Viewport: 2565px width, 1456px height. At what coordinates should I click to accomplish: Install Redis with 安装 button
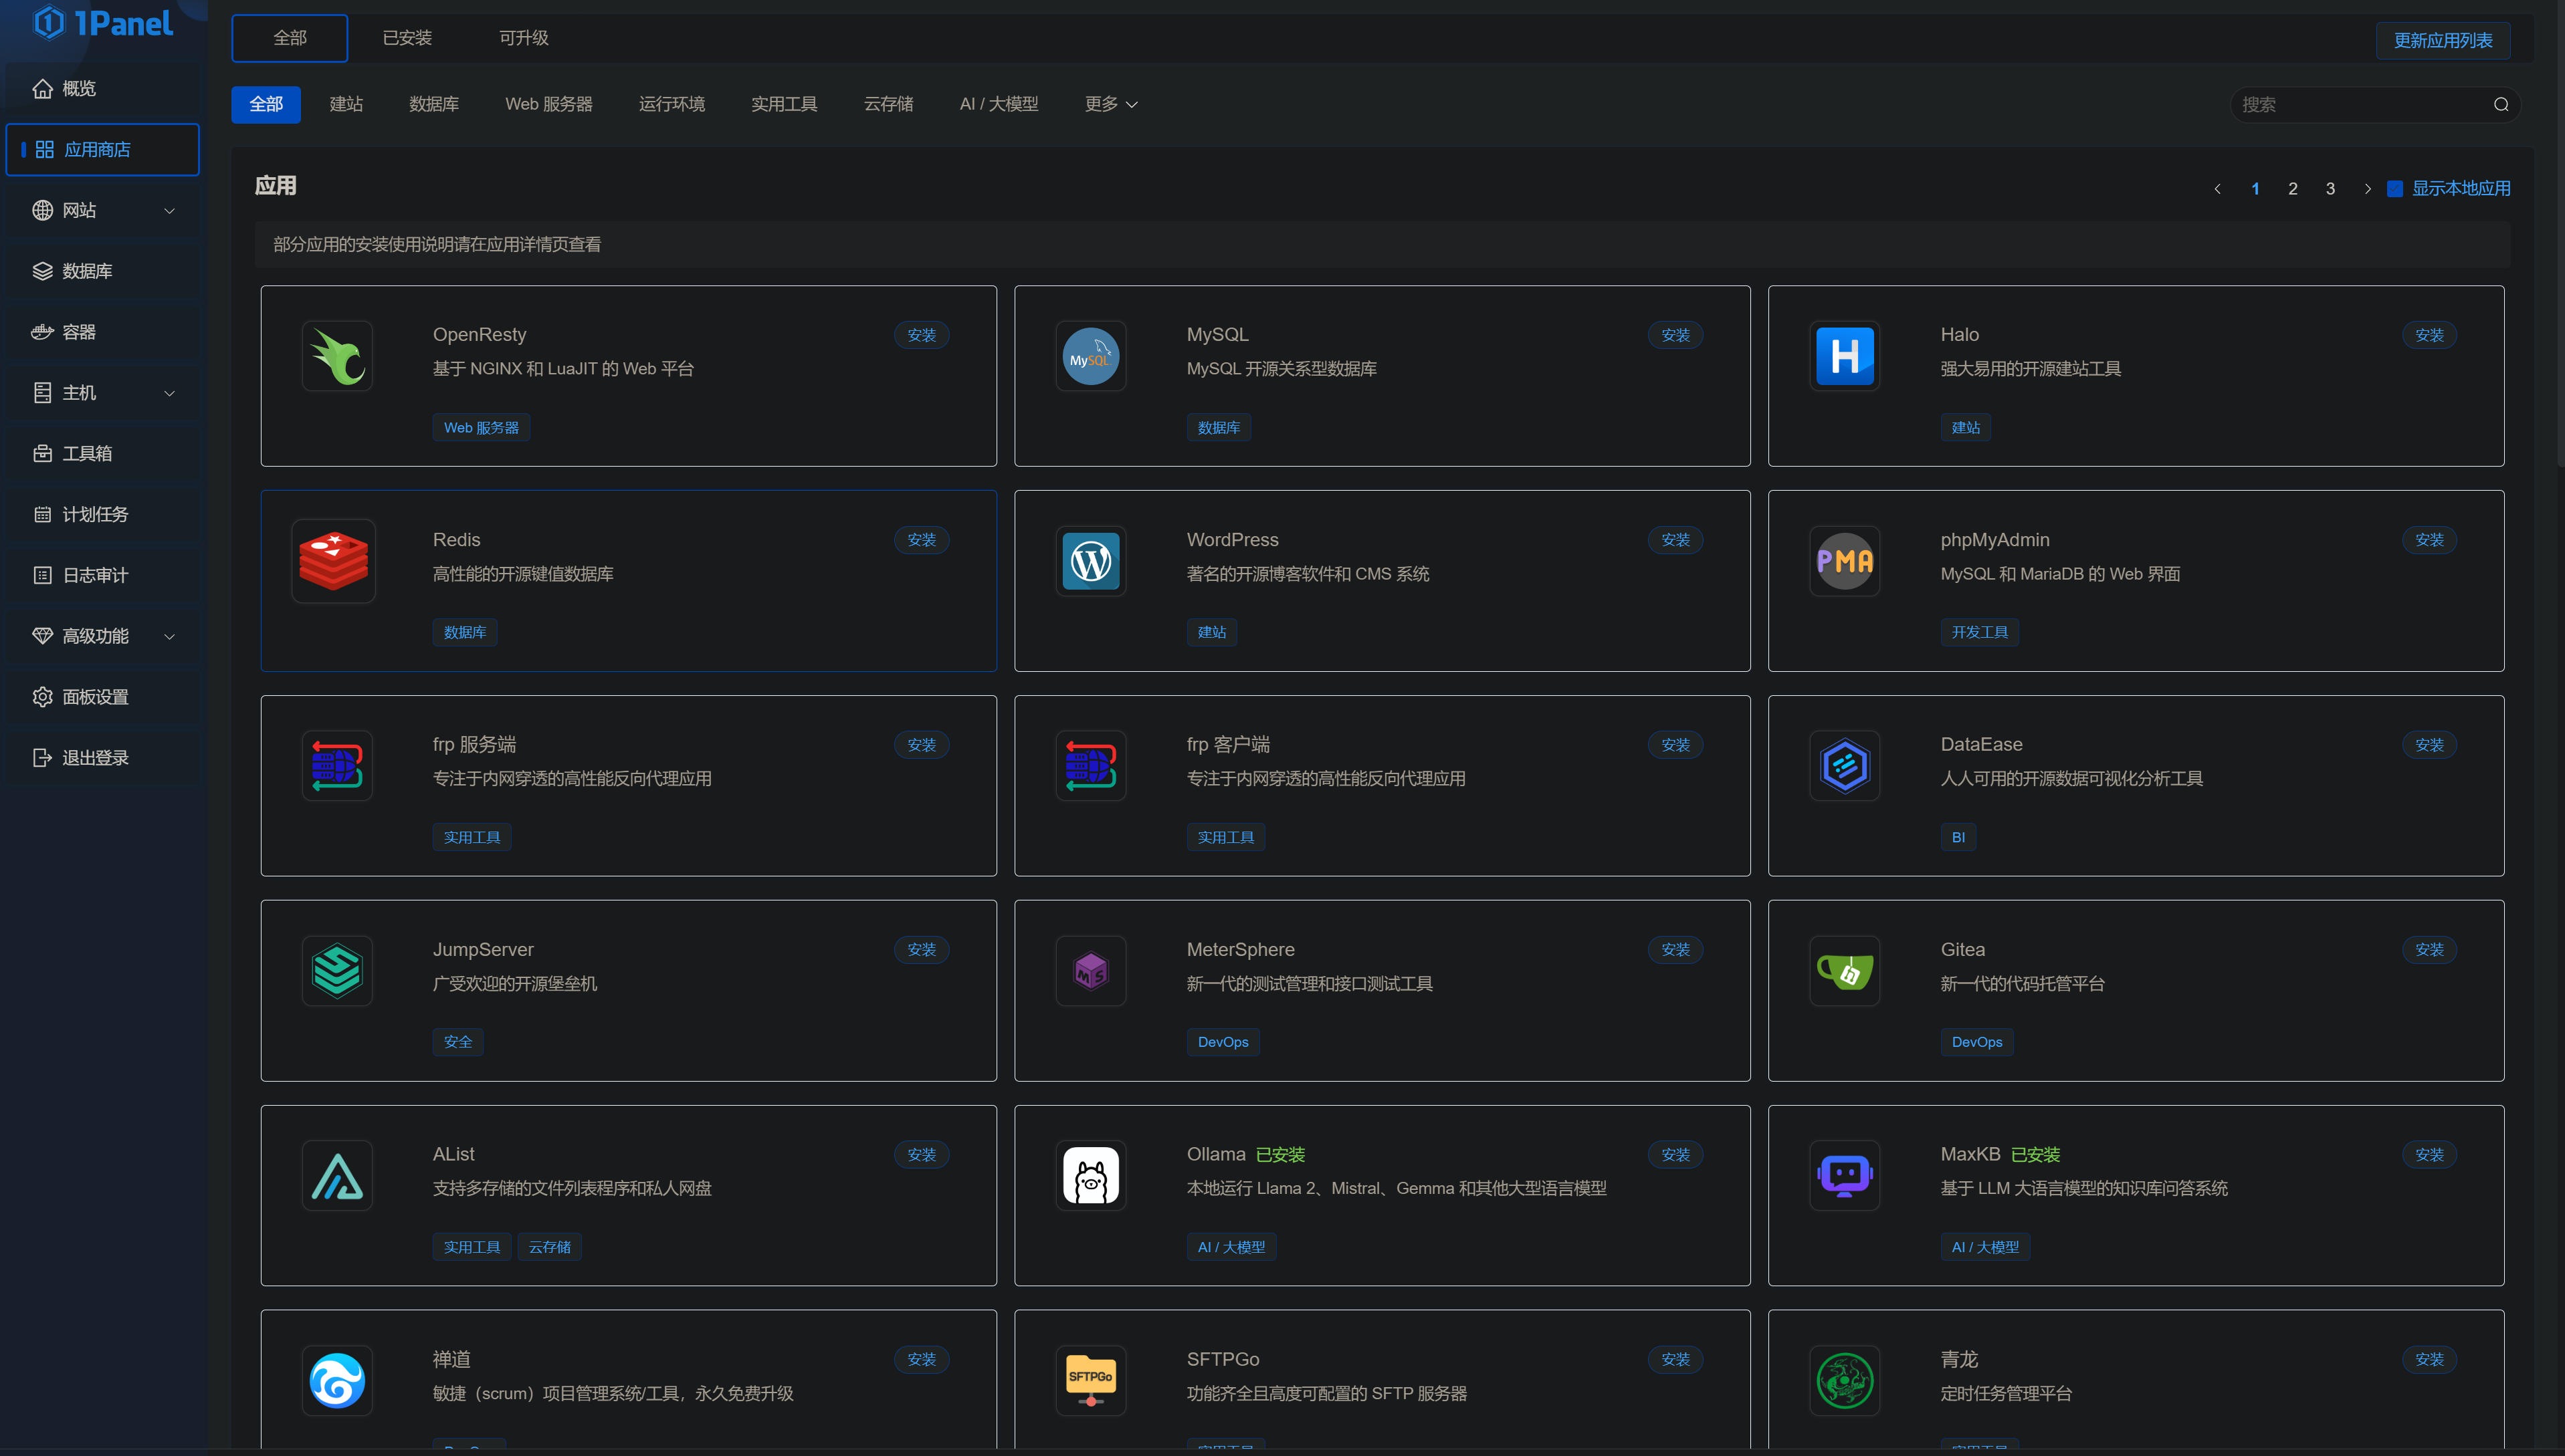click(922, 540)
